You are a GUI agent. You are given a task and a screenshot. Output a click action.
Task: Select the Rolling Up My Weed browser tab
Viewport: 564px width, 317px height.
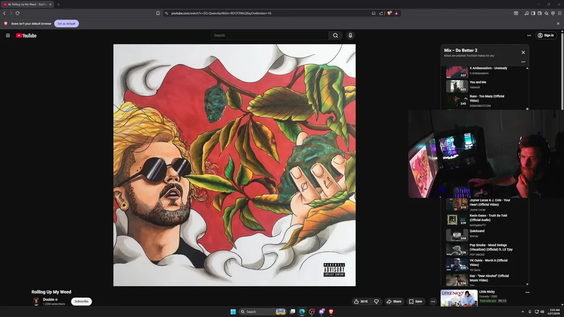[x=27, y=4]
